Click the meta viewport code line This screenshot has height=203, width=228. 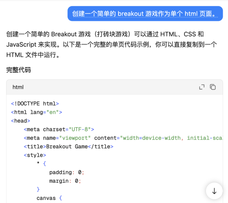point(123,138)
